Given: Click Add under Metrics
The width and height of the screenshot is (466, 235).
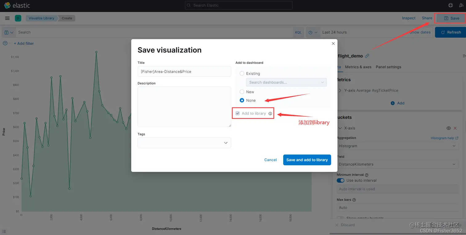Looking at the screenshot, I should (398, 103).
